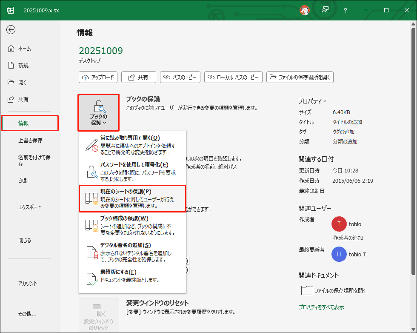Image resolution: width=417 pixels, height=333 pixels.
Task: Click the パスのコピー button
Action: pyautogui.click(x=180, y=77)
